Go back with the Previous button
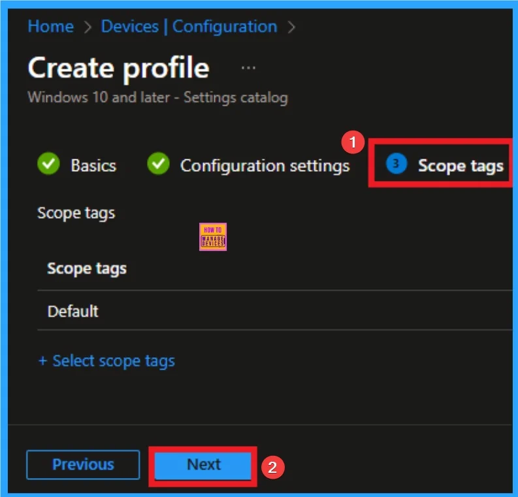 tap(83, 464)
